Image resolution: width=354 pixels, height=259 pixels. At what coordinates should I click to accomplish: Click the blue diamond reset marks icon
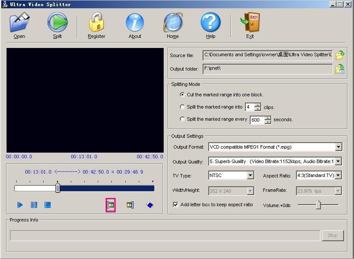pyautogui.click(x=150, y=205)
